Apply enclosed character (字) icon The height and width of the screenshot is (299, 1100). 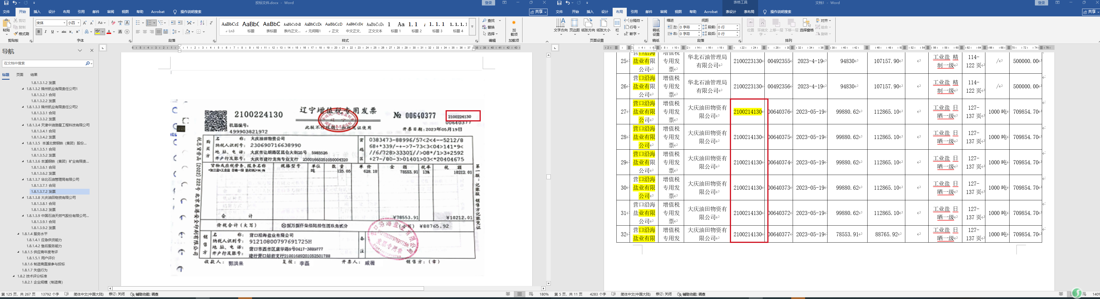[x=127, y=32]
